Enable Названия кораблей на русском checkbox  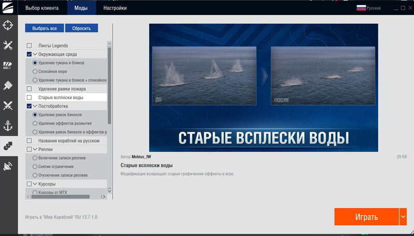tap(29, 140)
